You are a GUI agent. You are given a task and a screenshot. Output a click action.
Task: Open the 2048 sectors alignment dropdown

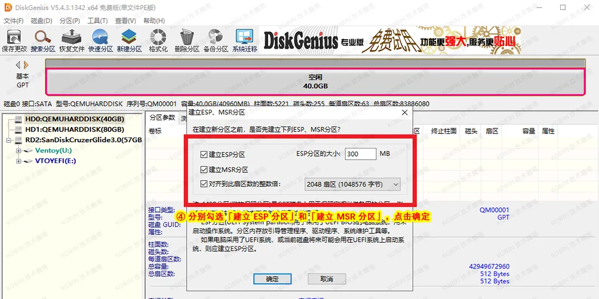click(x=353, y=185)
